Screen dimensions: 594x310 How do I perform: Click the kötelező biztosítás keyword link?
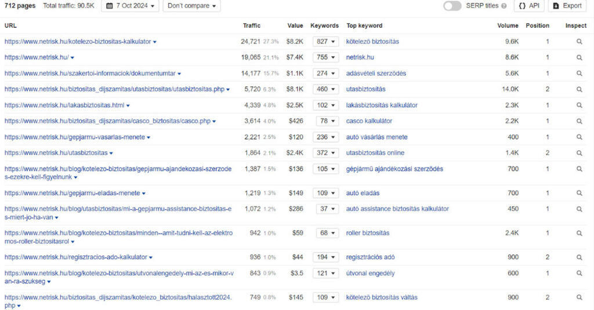pos(372,42)
